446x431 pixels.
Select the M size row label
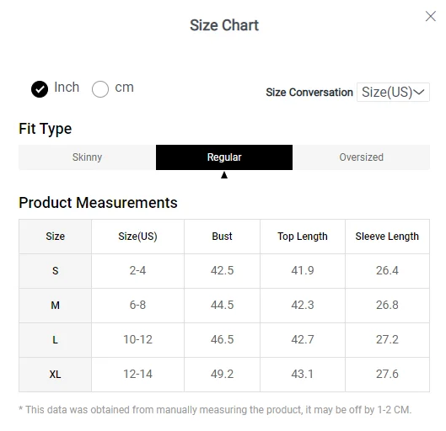pos(55,306)
